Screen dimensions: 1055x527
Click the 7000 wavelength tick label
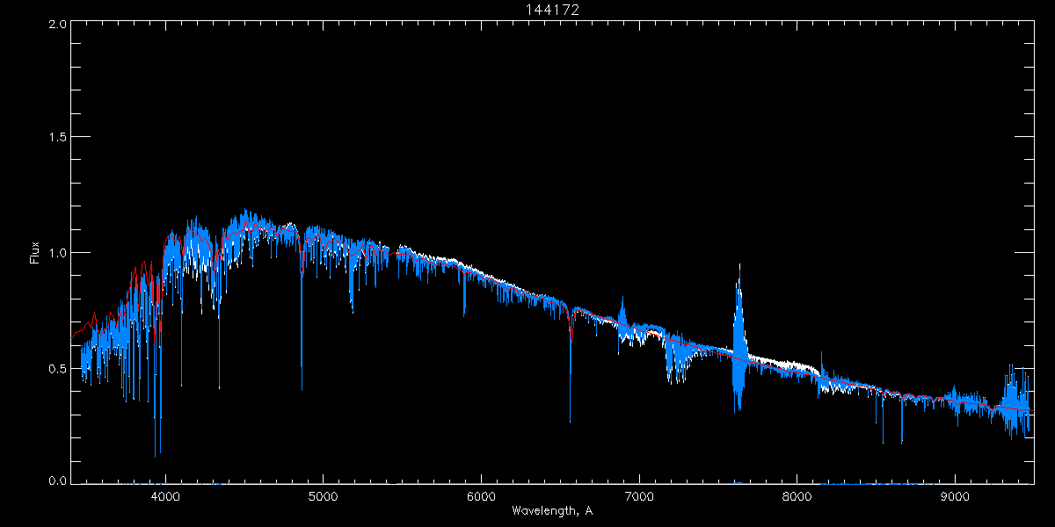click(x=639, y=497)
